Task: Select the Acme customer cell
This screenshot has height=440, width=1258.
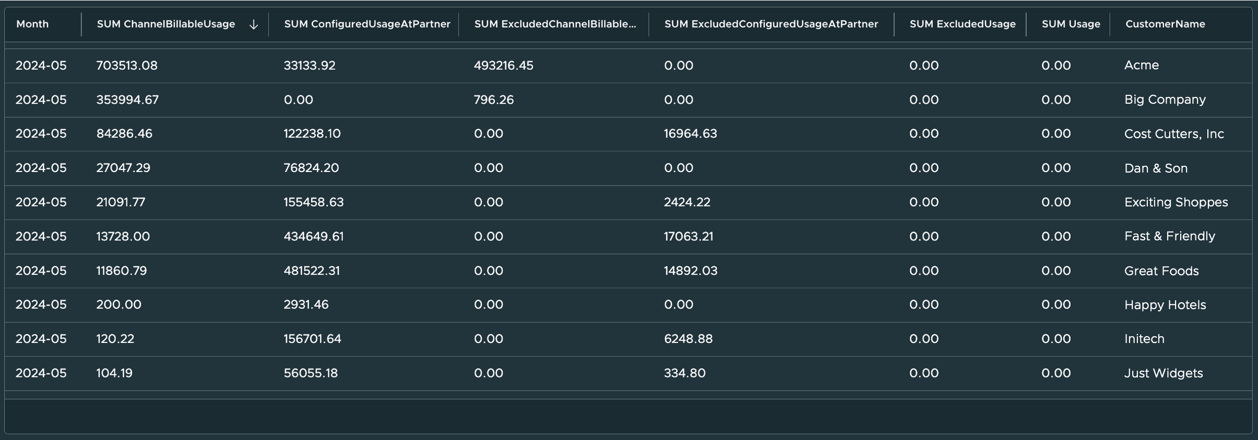Action: (1142, 65)
